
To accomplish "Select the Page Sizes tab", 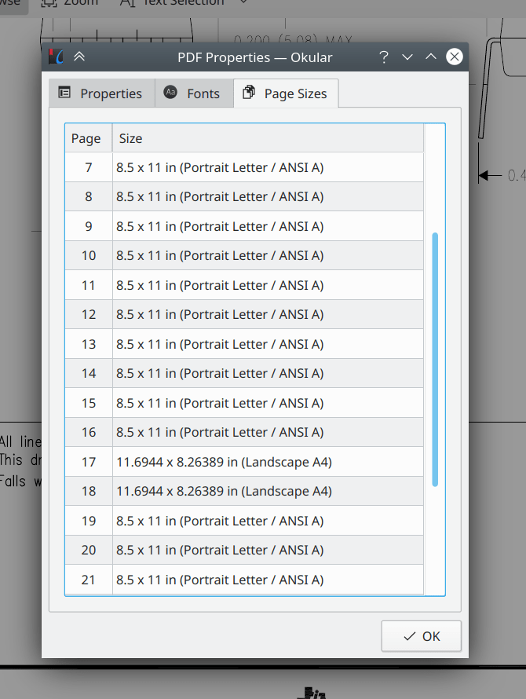I will click(x=286, y=93).
